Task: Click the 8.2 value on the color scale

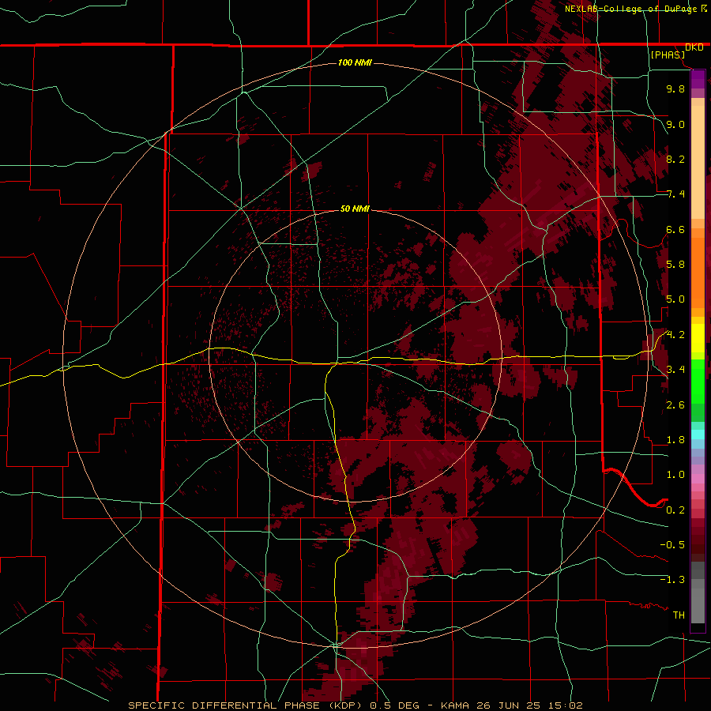Action: pyautogui.click(x=675, y=159)
